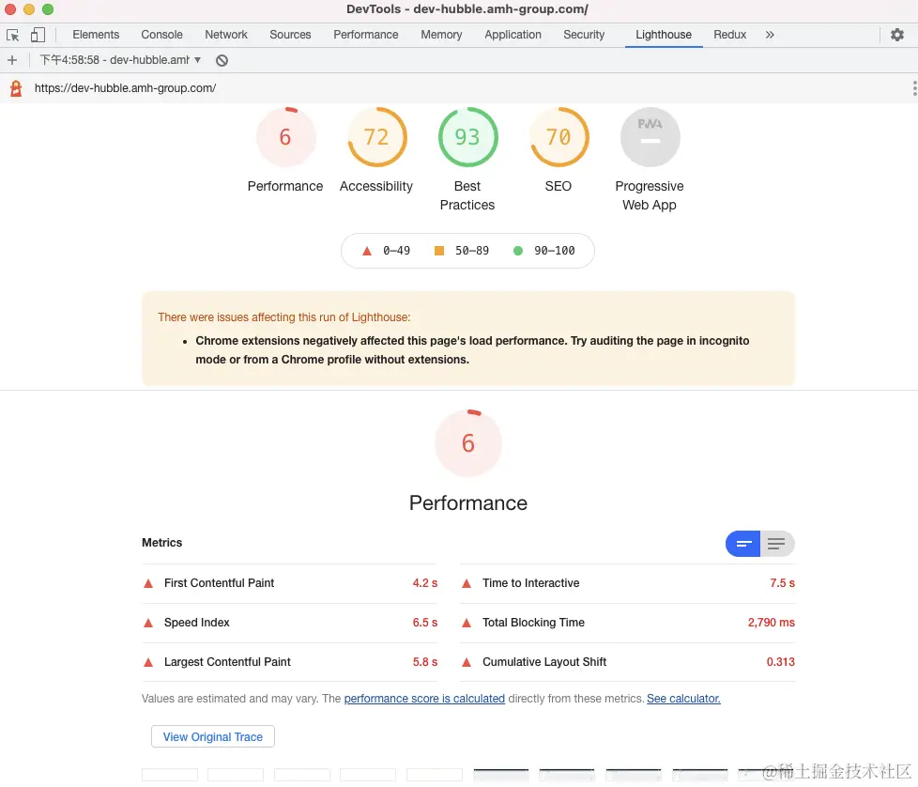Show more DevTools tabs chevron

pyautogui.click(x=770, y=35)
